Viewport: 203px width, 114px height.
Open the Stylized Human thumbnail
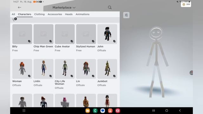(x=86, y=34)
